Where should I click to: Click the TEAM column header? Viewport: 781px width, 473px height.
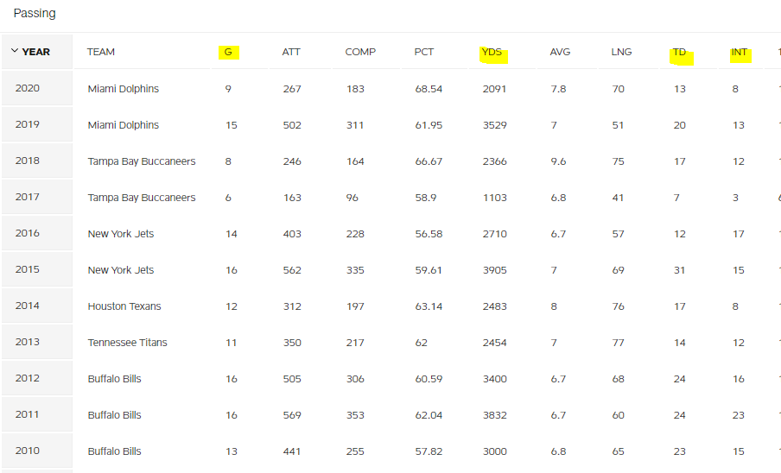coord(100,52)
